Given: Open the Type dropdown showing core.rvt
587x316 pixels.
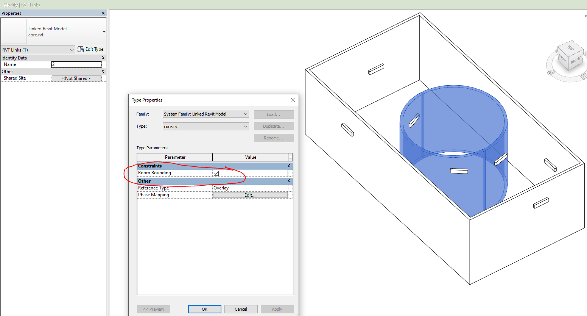Looking at the screenshot, I should pos(246,126).
